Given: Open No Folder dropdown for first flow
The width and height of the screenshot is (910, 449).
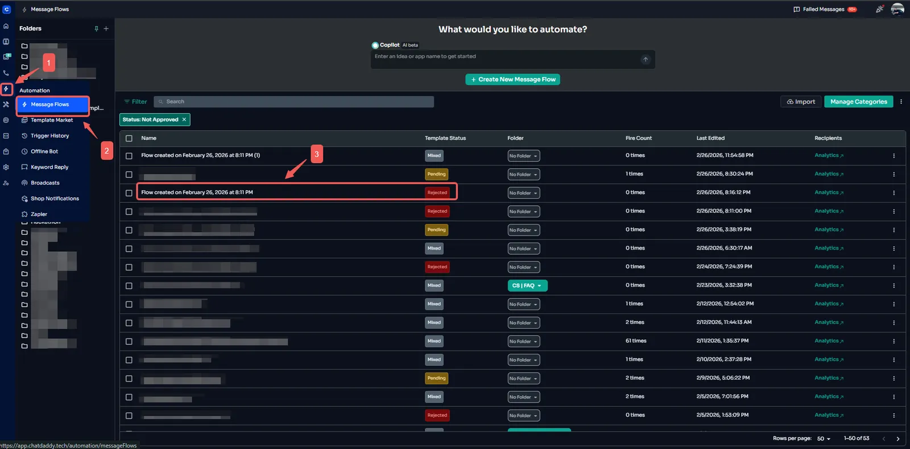Looking at the screenshot, I should coord(523,156).
